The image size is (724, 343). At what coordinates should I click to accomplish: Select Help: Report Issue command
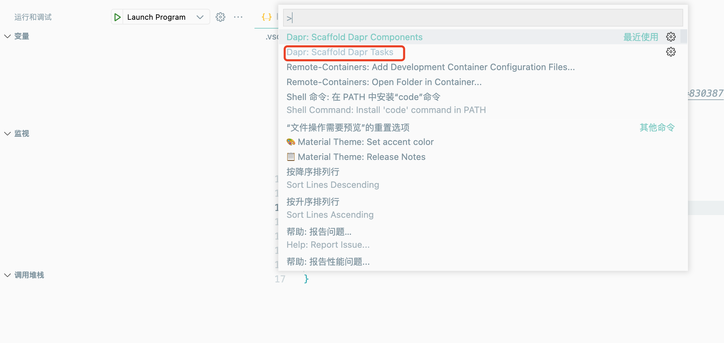328,238
